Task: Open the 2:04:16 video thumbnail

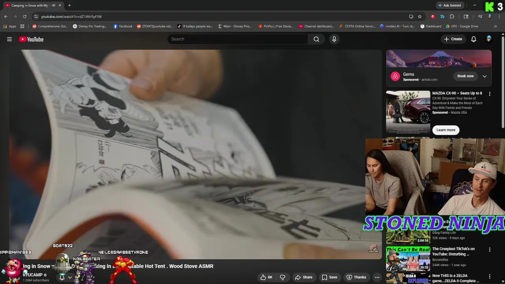Action: pyautogui.click(x=408, y=232)
